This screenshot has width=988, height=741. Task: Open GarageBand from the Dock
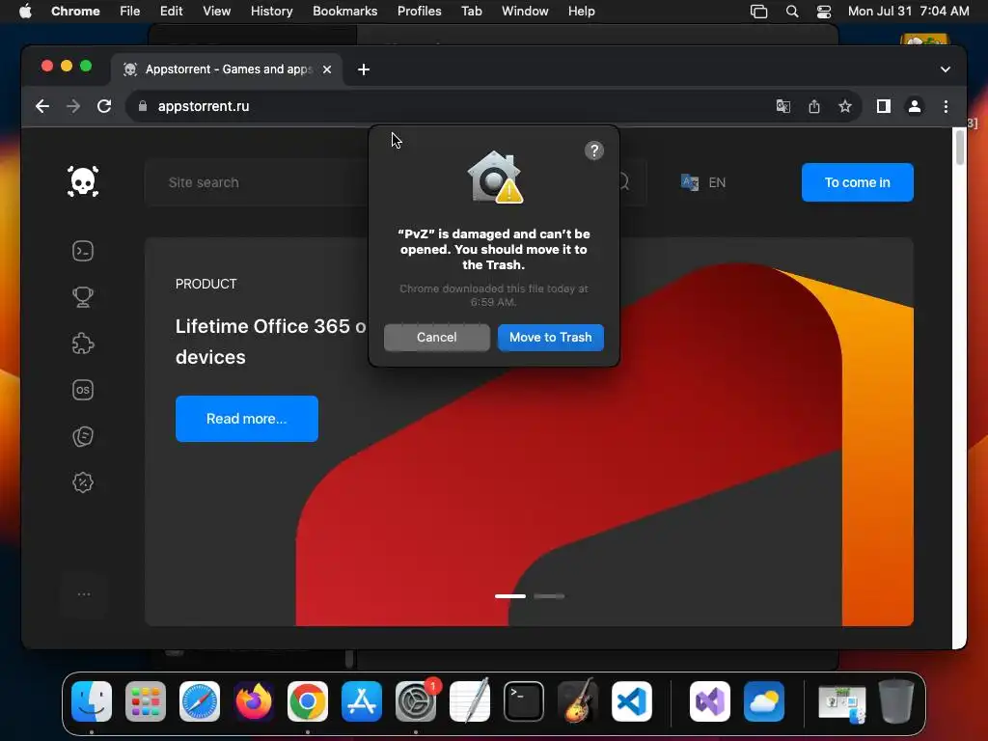click(x=578, y=700)
